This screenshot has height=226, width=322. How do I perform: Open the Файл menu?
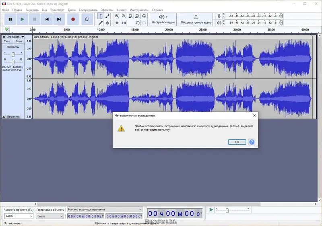coord(5,10)
